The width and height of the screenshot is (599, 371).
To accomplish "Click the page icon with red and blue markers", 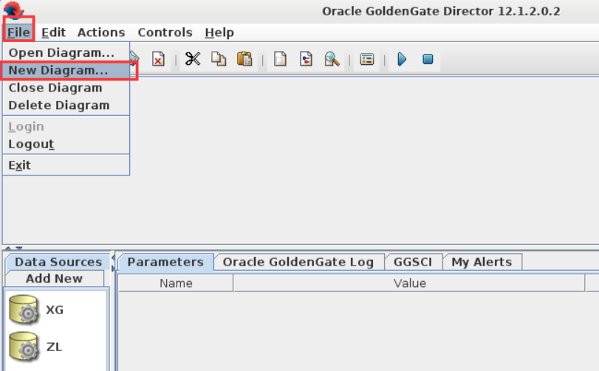I will click(x=306, y=60).
